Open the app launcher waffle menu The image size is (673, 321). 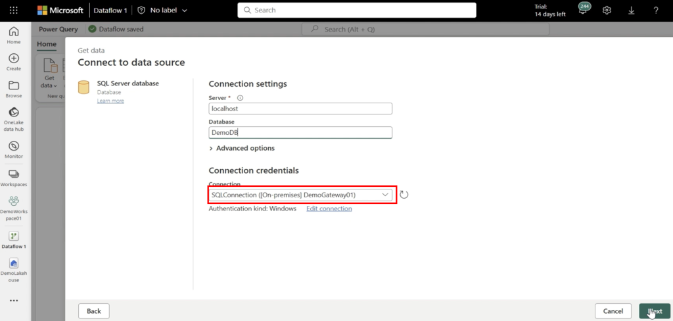click(x=13, y=11)
